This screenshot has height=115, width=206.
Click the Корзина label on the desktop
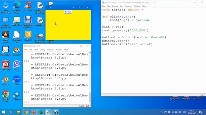pyautogui.click(x=198, y=99)
